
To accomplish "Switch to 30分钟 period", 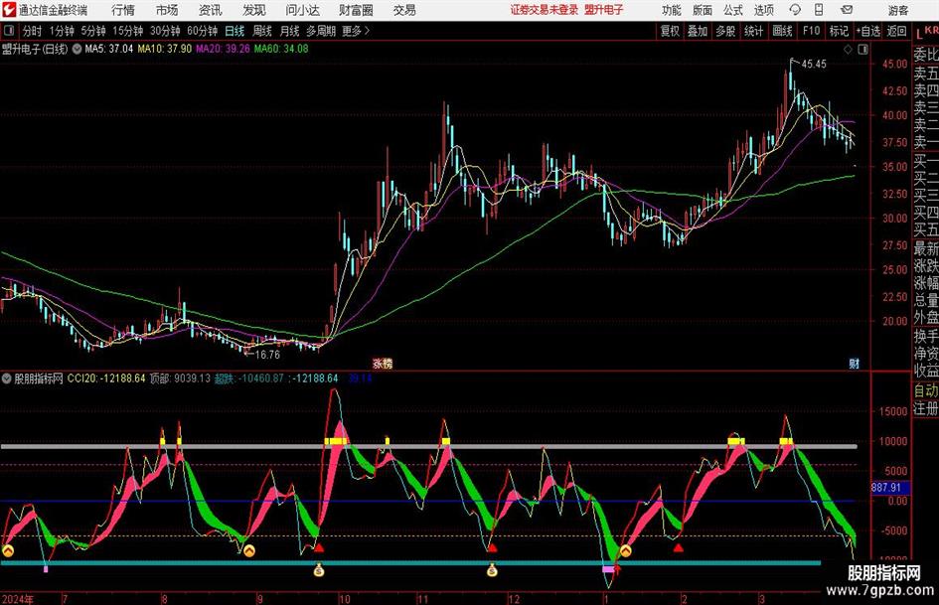I will tap(165, 31).
